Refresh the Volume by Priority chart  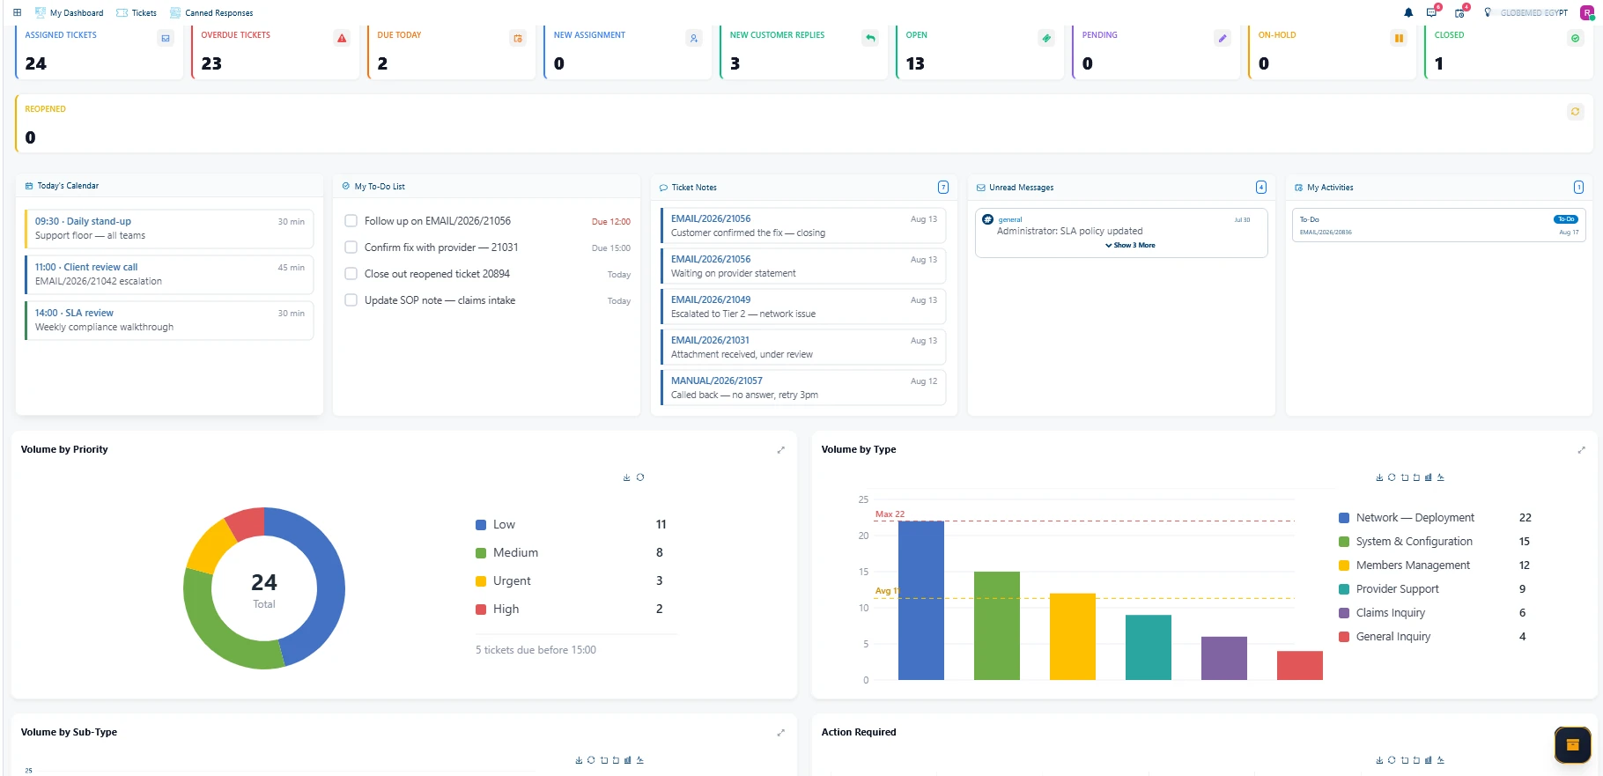[640, 477]
